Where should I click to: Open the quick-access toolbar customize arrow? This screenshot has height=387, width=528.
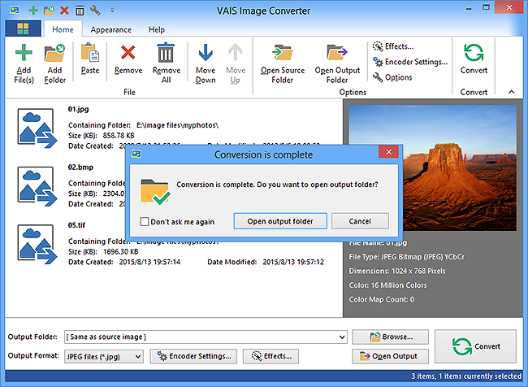pos(112,11)
